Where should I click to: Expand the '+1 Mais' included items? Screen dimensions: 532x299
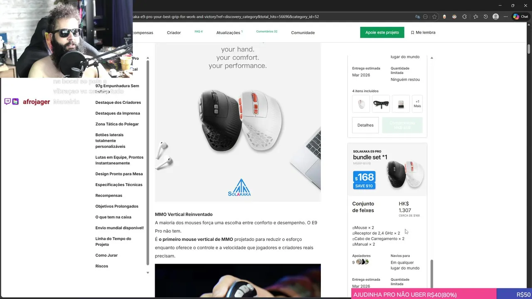[x=417, y=104]
